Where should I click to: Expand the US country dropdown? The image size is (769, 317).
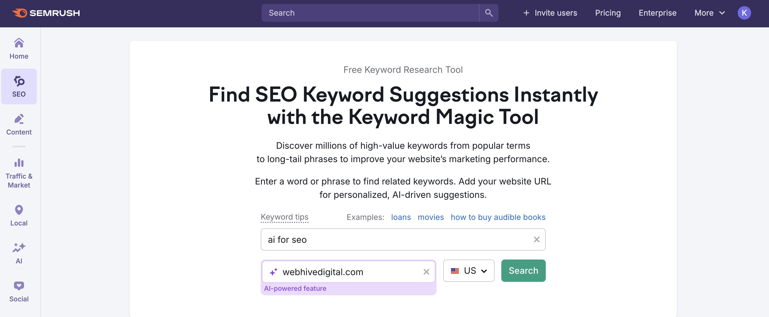pyautogui.click(x=469, y=270)
